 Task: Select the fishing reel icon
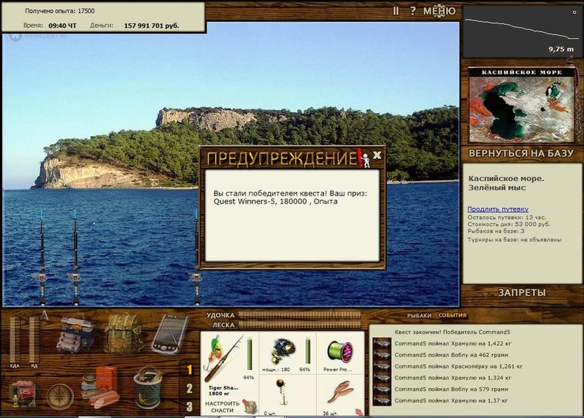pos(282,351)
